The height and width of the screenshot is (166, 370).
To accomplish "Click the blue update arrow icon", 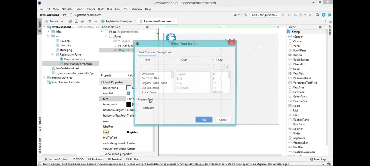I will (323, 15).
